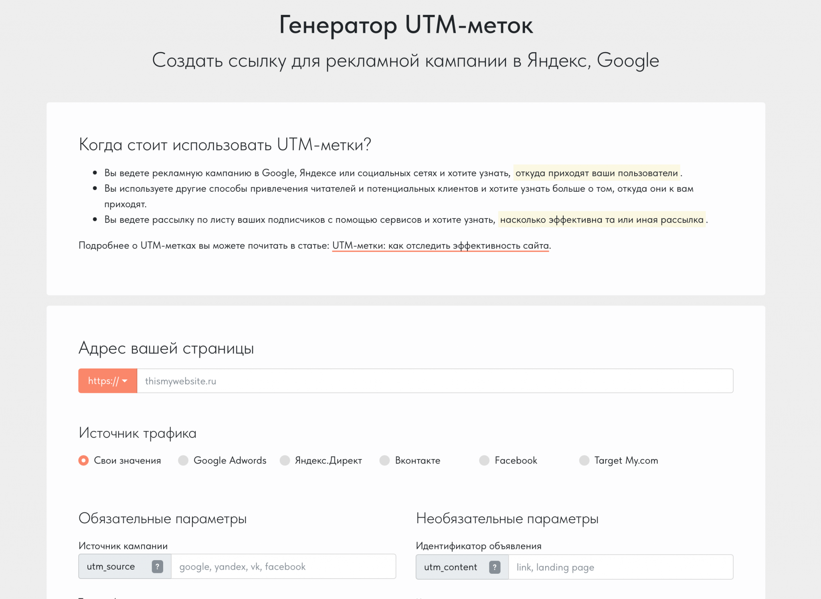Click heading Необязательные параметры
Viewport: 821px width, 599px height.
click(x=507, y=518)
